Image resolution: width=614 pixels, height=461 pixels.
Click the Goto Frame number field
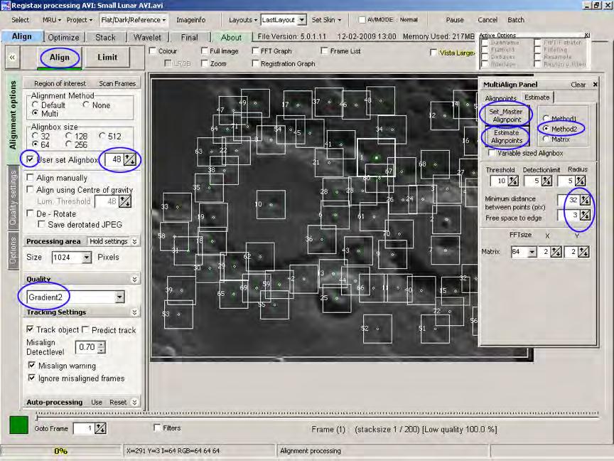(83, 428)
